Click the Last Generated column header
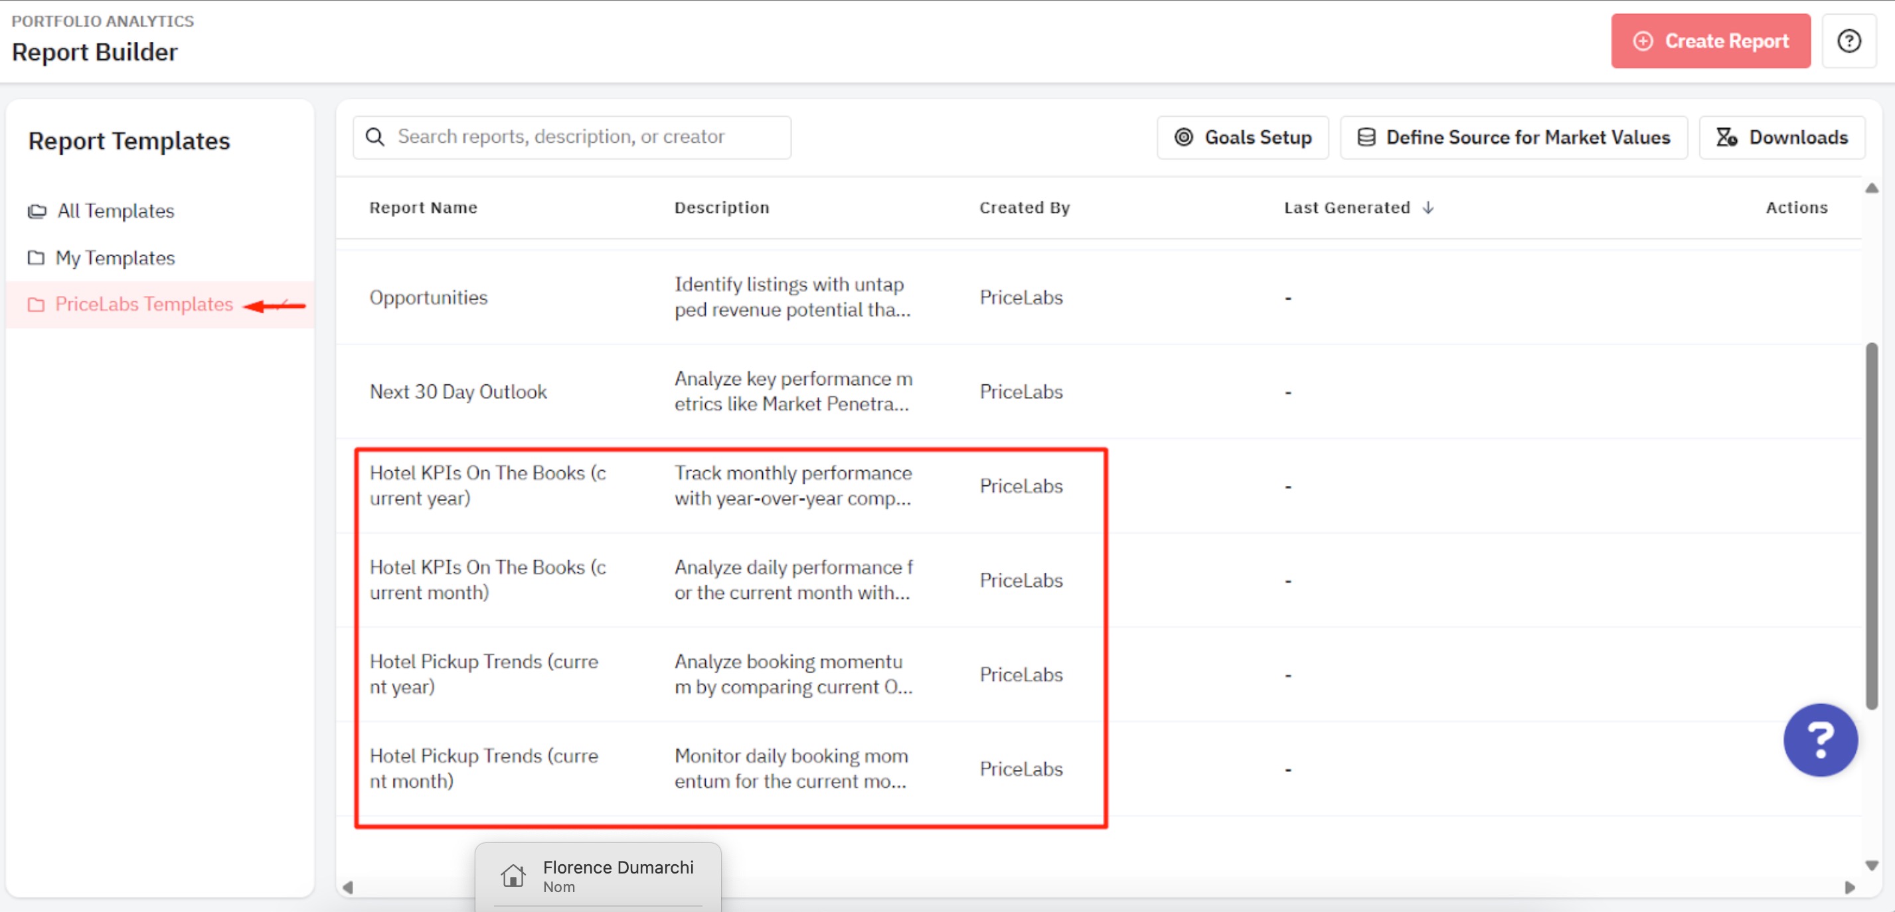The width and height of the screenshot is (1895, 912). pos(1347,208)
